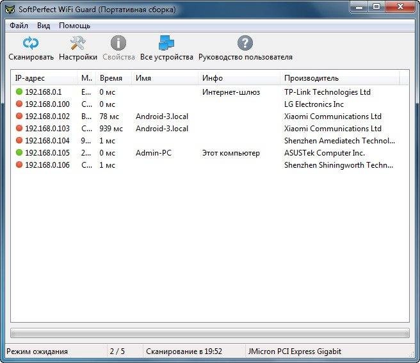Screen dimensions: 420x363
Task: Select the row with IP 192.168.0.100
Action: [210, 104]
